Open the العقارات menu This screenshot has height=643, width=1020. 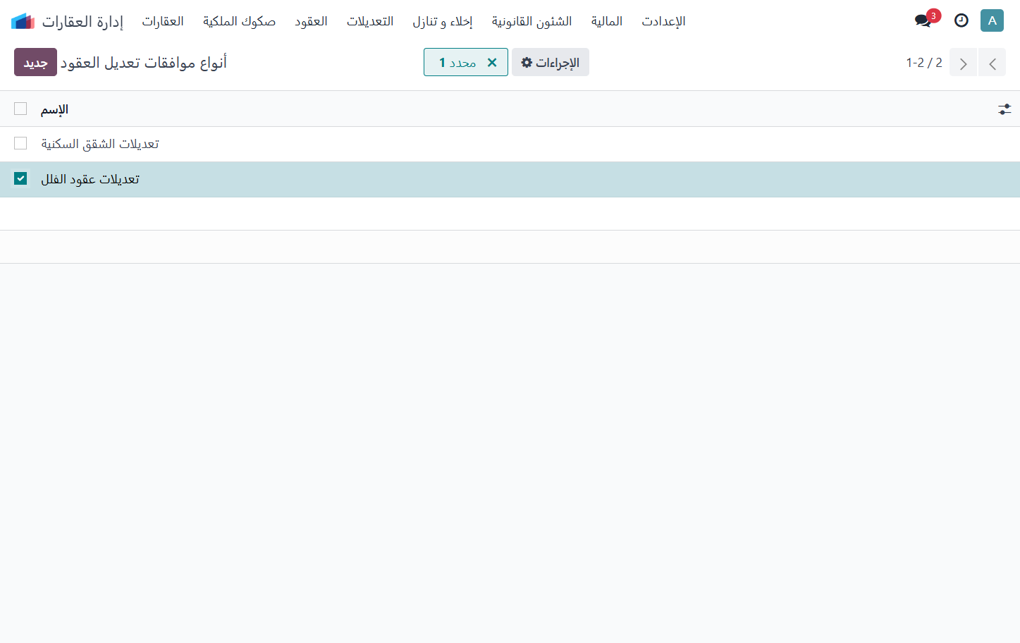click(163, 21)
